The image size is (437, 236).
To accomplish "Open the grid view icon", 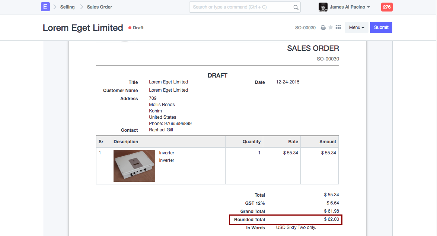I will [x=338, y=28].
